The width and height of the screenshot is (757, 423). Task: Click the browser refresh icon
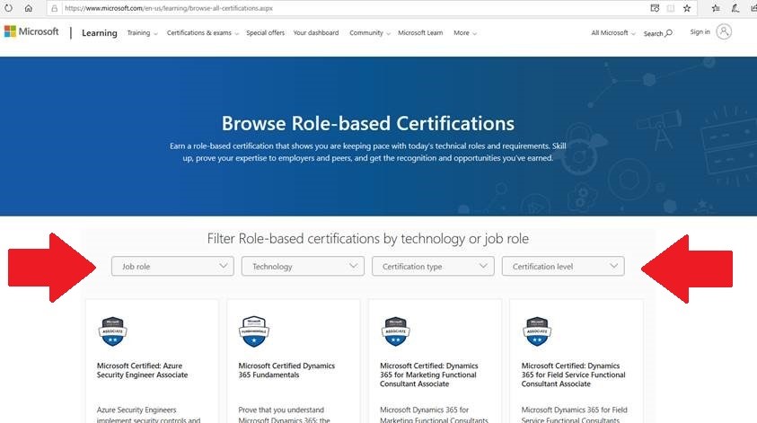point(8,8)
